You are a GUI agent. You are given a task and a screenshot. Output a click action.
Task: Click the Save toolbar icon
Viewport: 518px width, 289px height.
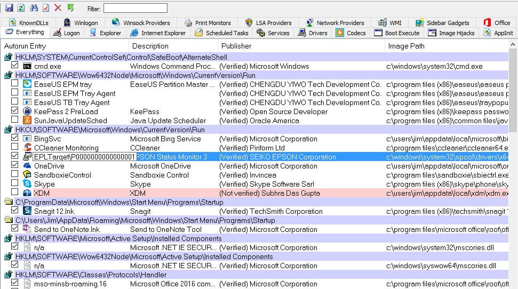(9, 8)
